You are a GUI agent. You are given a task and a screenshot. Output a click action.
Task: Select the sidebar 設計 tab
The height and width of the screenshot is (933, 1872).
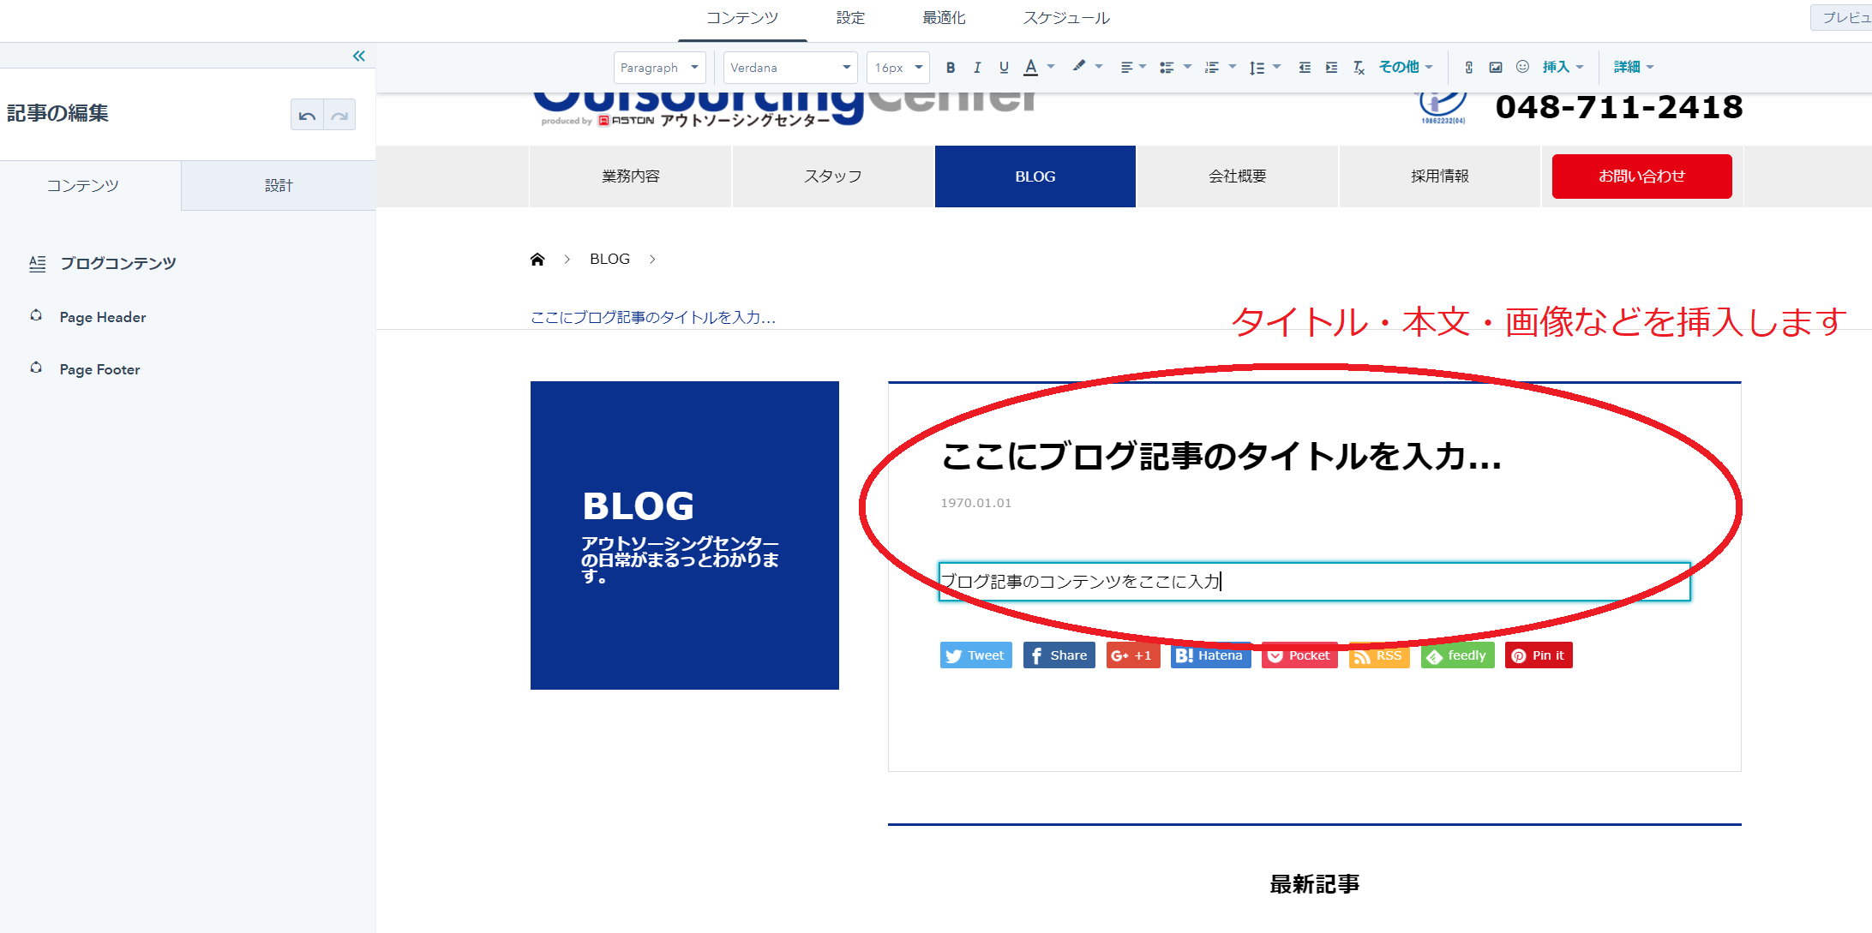(279, 186)
